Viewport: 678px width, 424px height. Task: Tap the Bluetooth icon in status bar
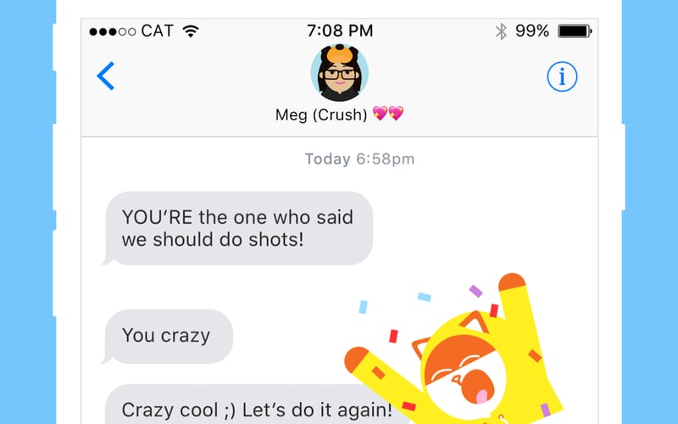pyautogui.click(x=501, y=31)
